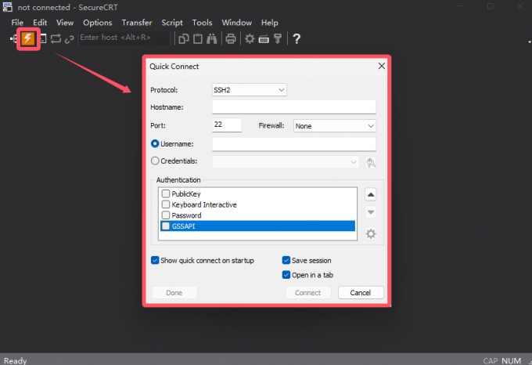Select the Password row label
Screen dimensions: 532x365
(x=186, y=215)
